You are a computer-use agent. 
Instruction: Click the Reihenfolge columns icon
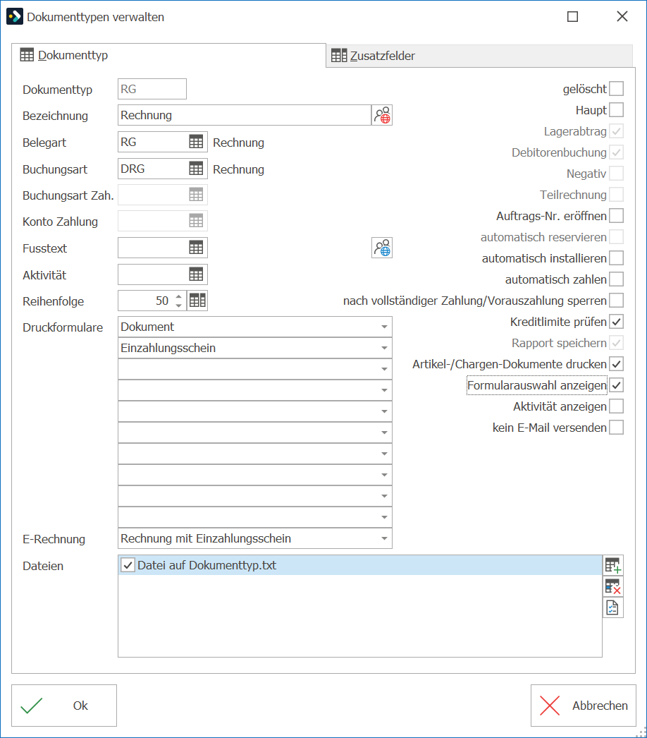197,301
